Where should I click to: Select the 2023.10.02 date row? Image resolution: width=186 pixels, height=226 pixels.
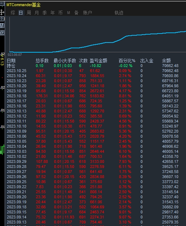17,156
